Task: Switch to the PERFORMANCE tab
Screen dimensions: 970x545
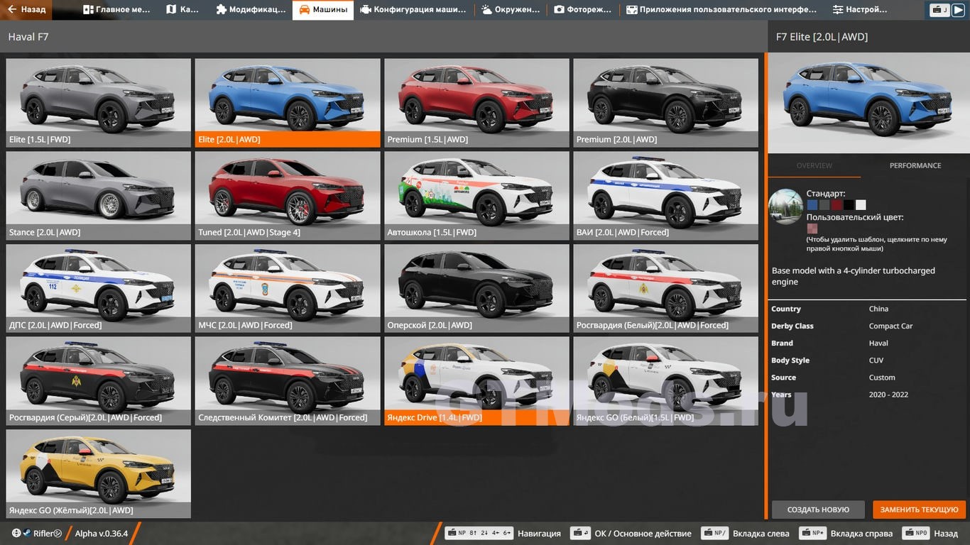Action: coord(915,165)
